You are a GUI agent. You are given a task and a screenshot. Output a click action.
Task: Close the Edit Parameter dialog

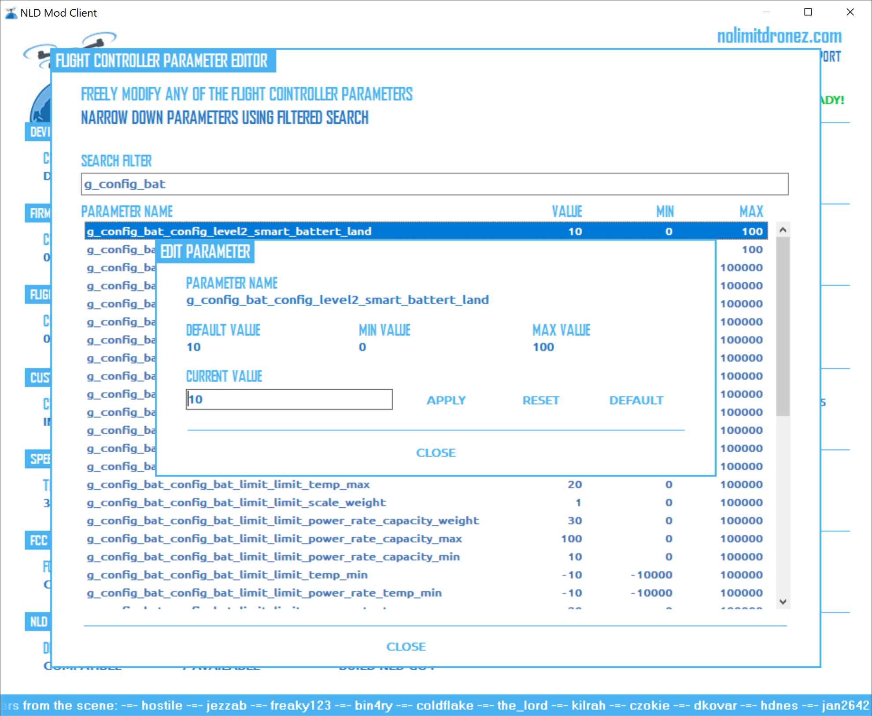pyautogui.click(x=436, y=452)
